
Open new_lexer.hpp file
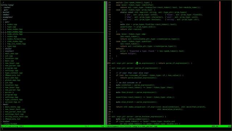[x=12, y=88]
